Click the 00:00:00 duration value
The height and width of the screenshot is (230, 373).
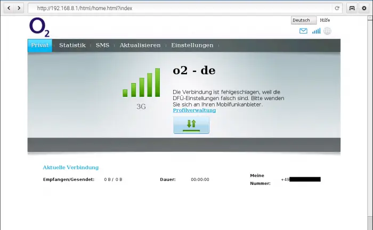(200, 179)
